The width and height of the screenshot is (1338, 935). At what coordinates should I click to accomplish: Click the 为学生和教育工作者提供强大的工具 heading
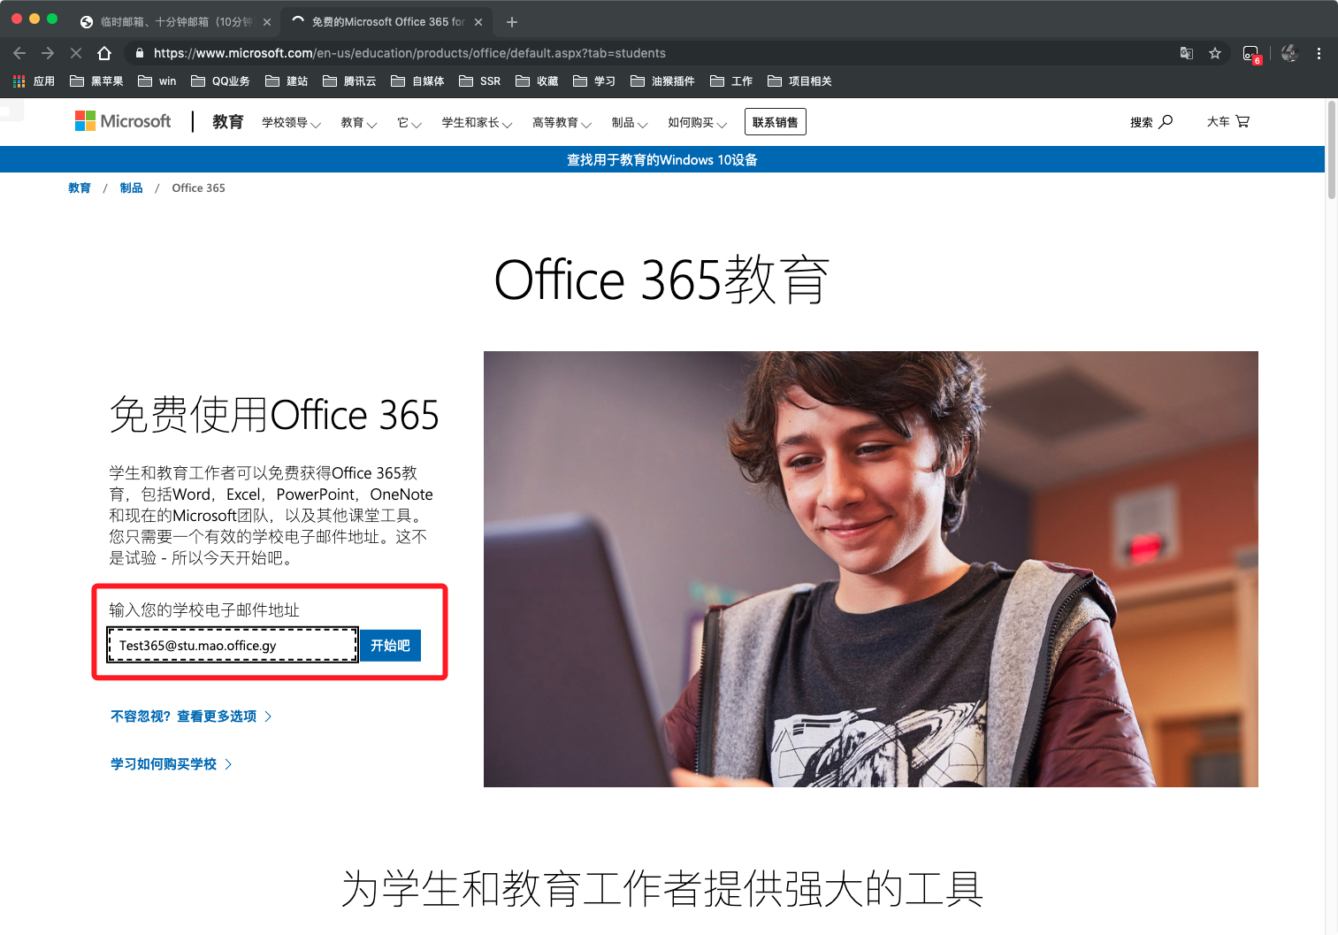coord(662,889)
